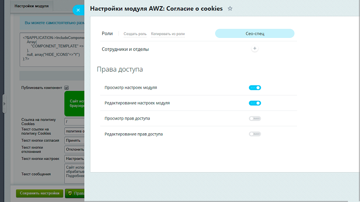Add employees using the plus icon
The height and width of the screenshot is (202, 360).
pyautogui.click(x=255, y=48)
